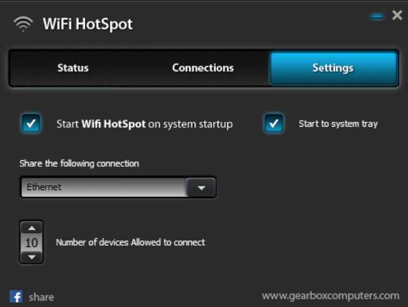
Task: Close the WiFi HotSpot window
Action: [397, 15]
